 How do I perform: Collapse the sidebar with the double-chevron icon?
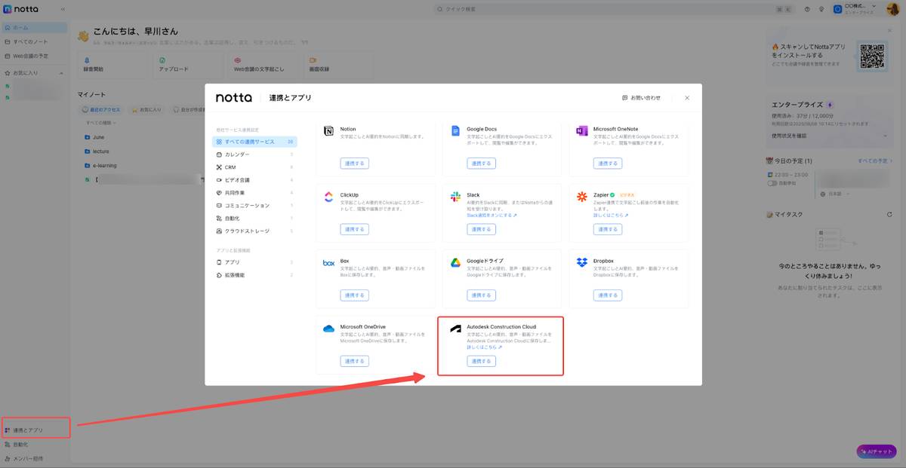click(x=62, y=9)
